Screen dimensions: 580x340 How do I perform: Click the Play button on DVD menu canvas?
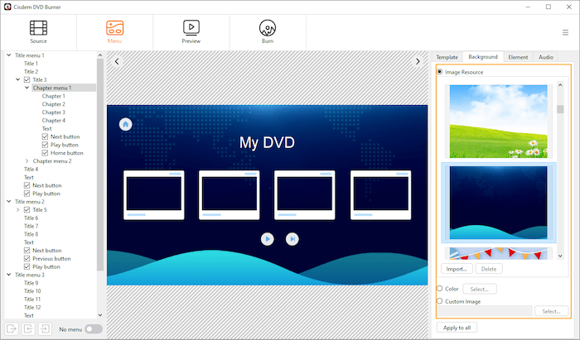[268, 239]
